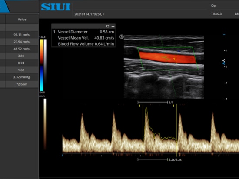Click the frame cine bar labeled 1/1
239x179 pixels.
153,102
